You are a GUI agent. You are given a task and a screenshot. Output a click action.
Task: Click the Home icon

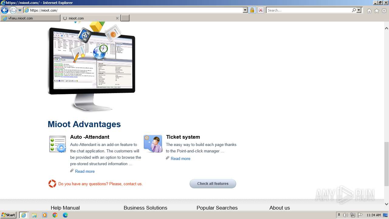click(x=369, y=11)
